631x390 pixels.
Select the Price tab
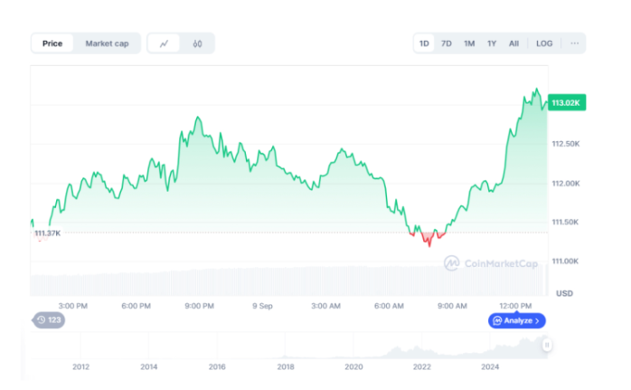pyautogui.click(x=52, y=43)
